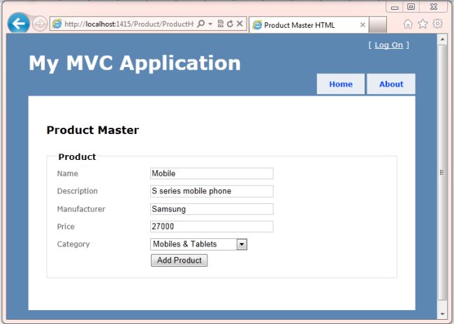
Task: Click the search magnifier in address bar
Action: coord(200,24)
